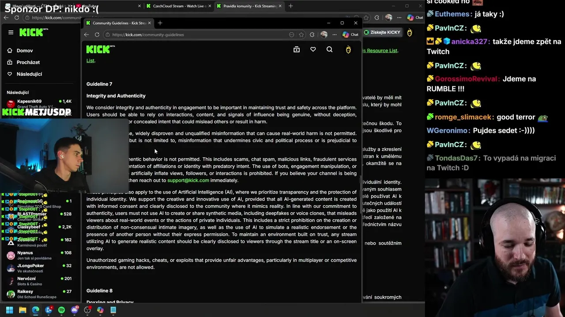This screenshot has width=565, height=317.
Task: Select the Community Guidelines tab
Action: 118,23
